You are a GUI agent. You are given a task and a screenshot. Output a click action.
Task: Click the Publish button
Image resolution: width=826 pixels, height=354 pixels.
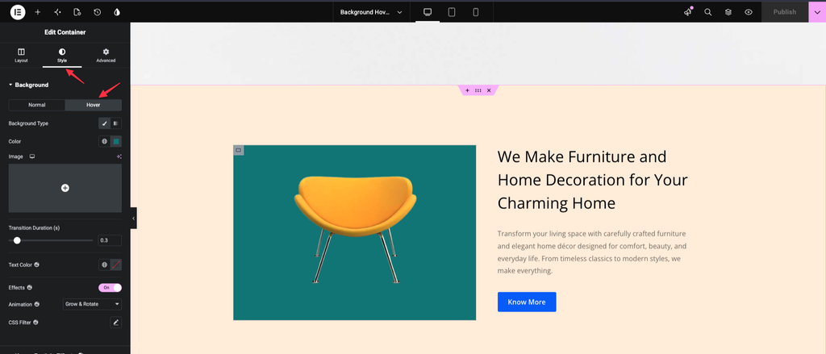point(784,11)
